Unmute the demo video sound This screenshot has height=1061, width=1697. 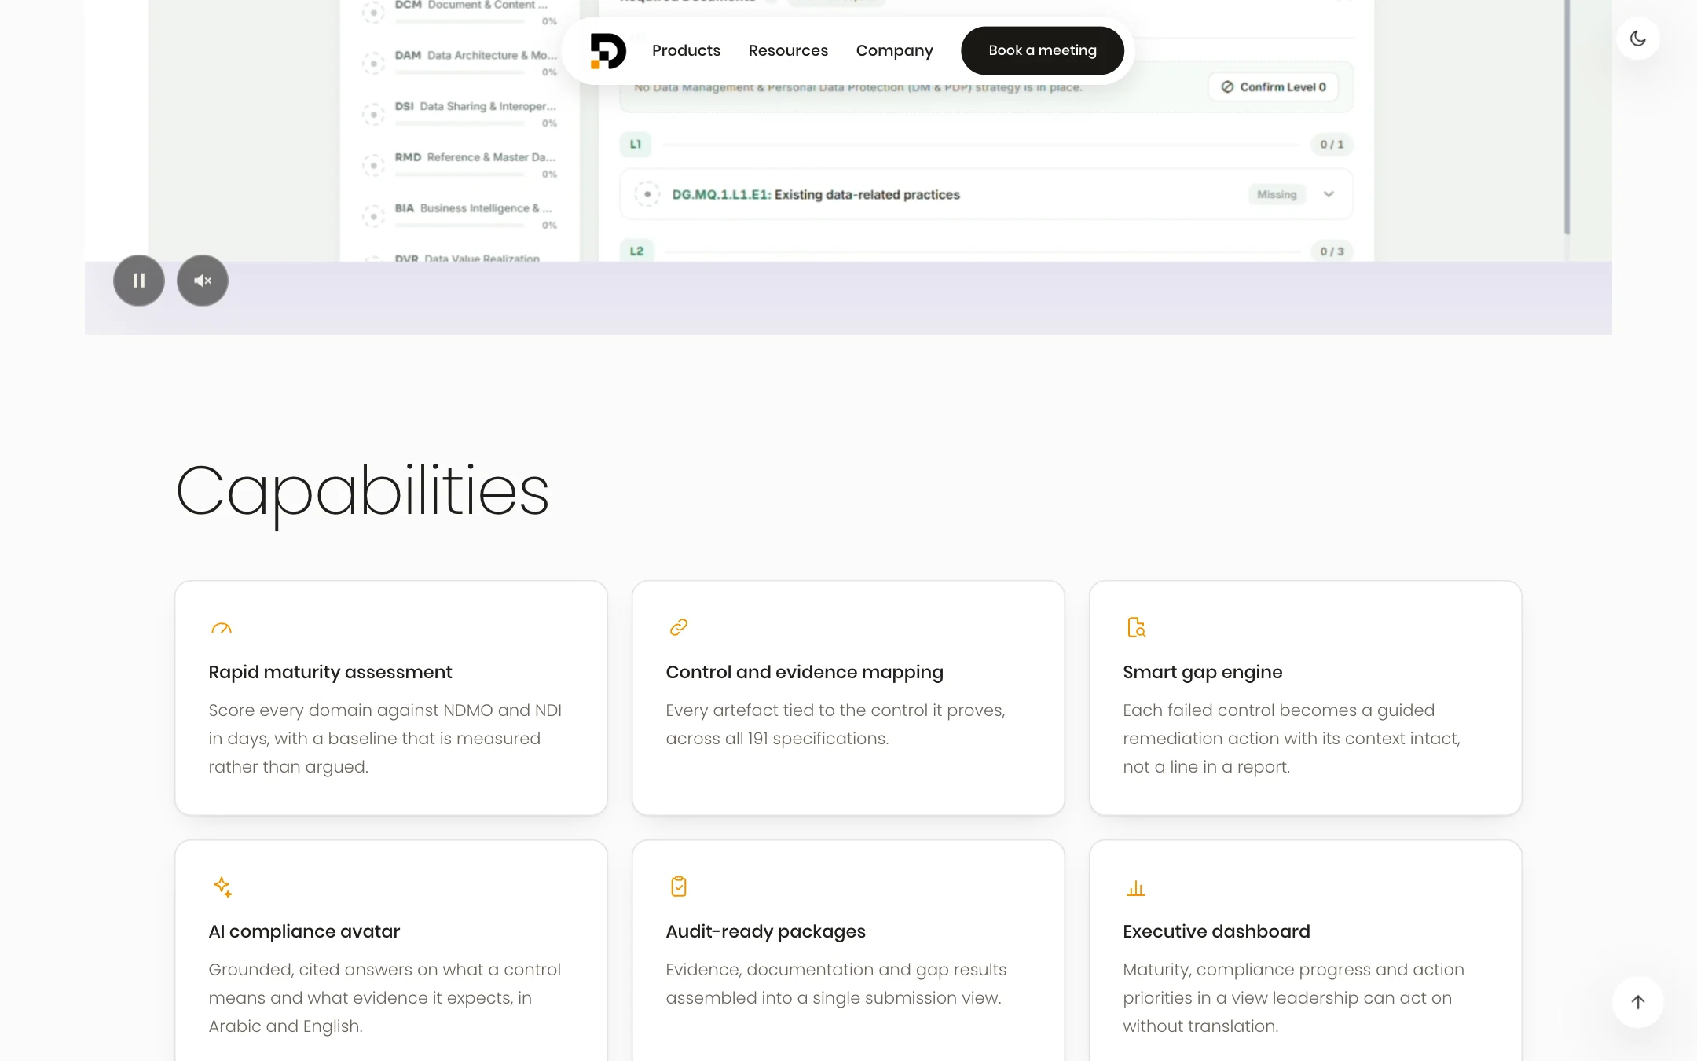(x=203, y=281)
